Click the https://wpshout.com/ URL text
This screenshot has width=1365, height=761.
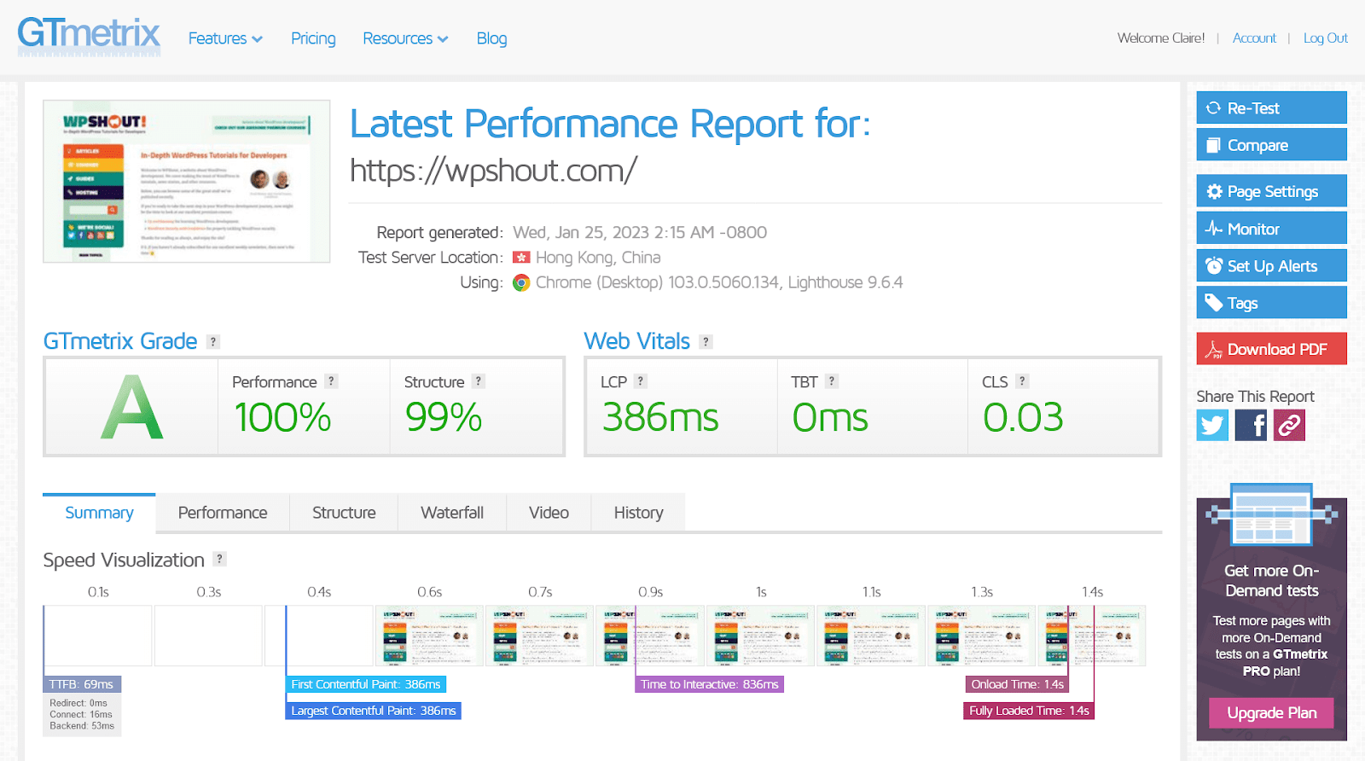(x=493, y=171)
